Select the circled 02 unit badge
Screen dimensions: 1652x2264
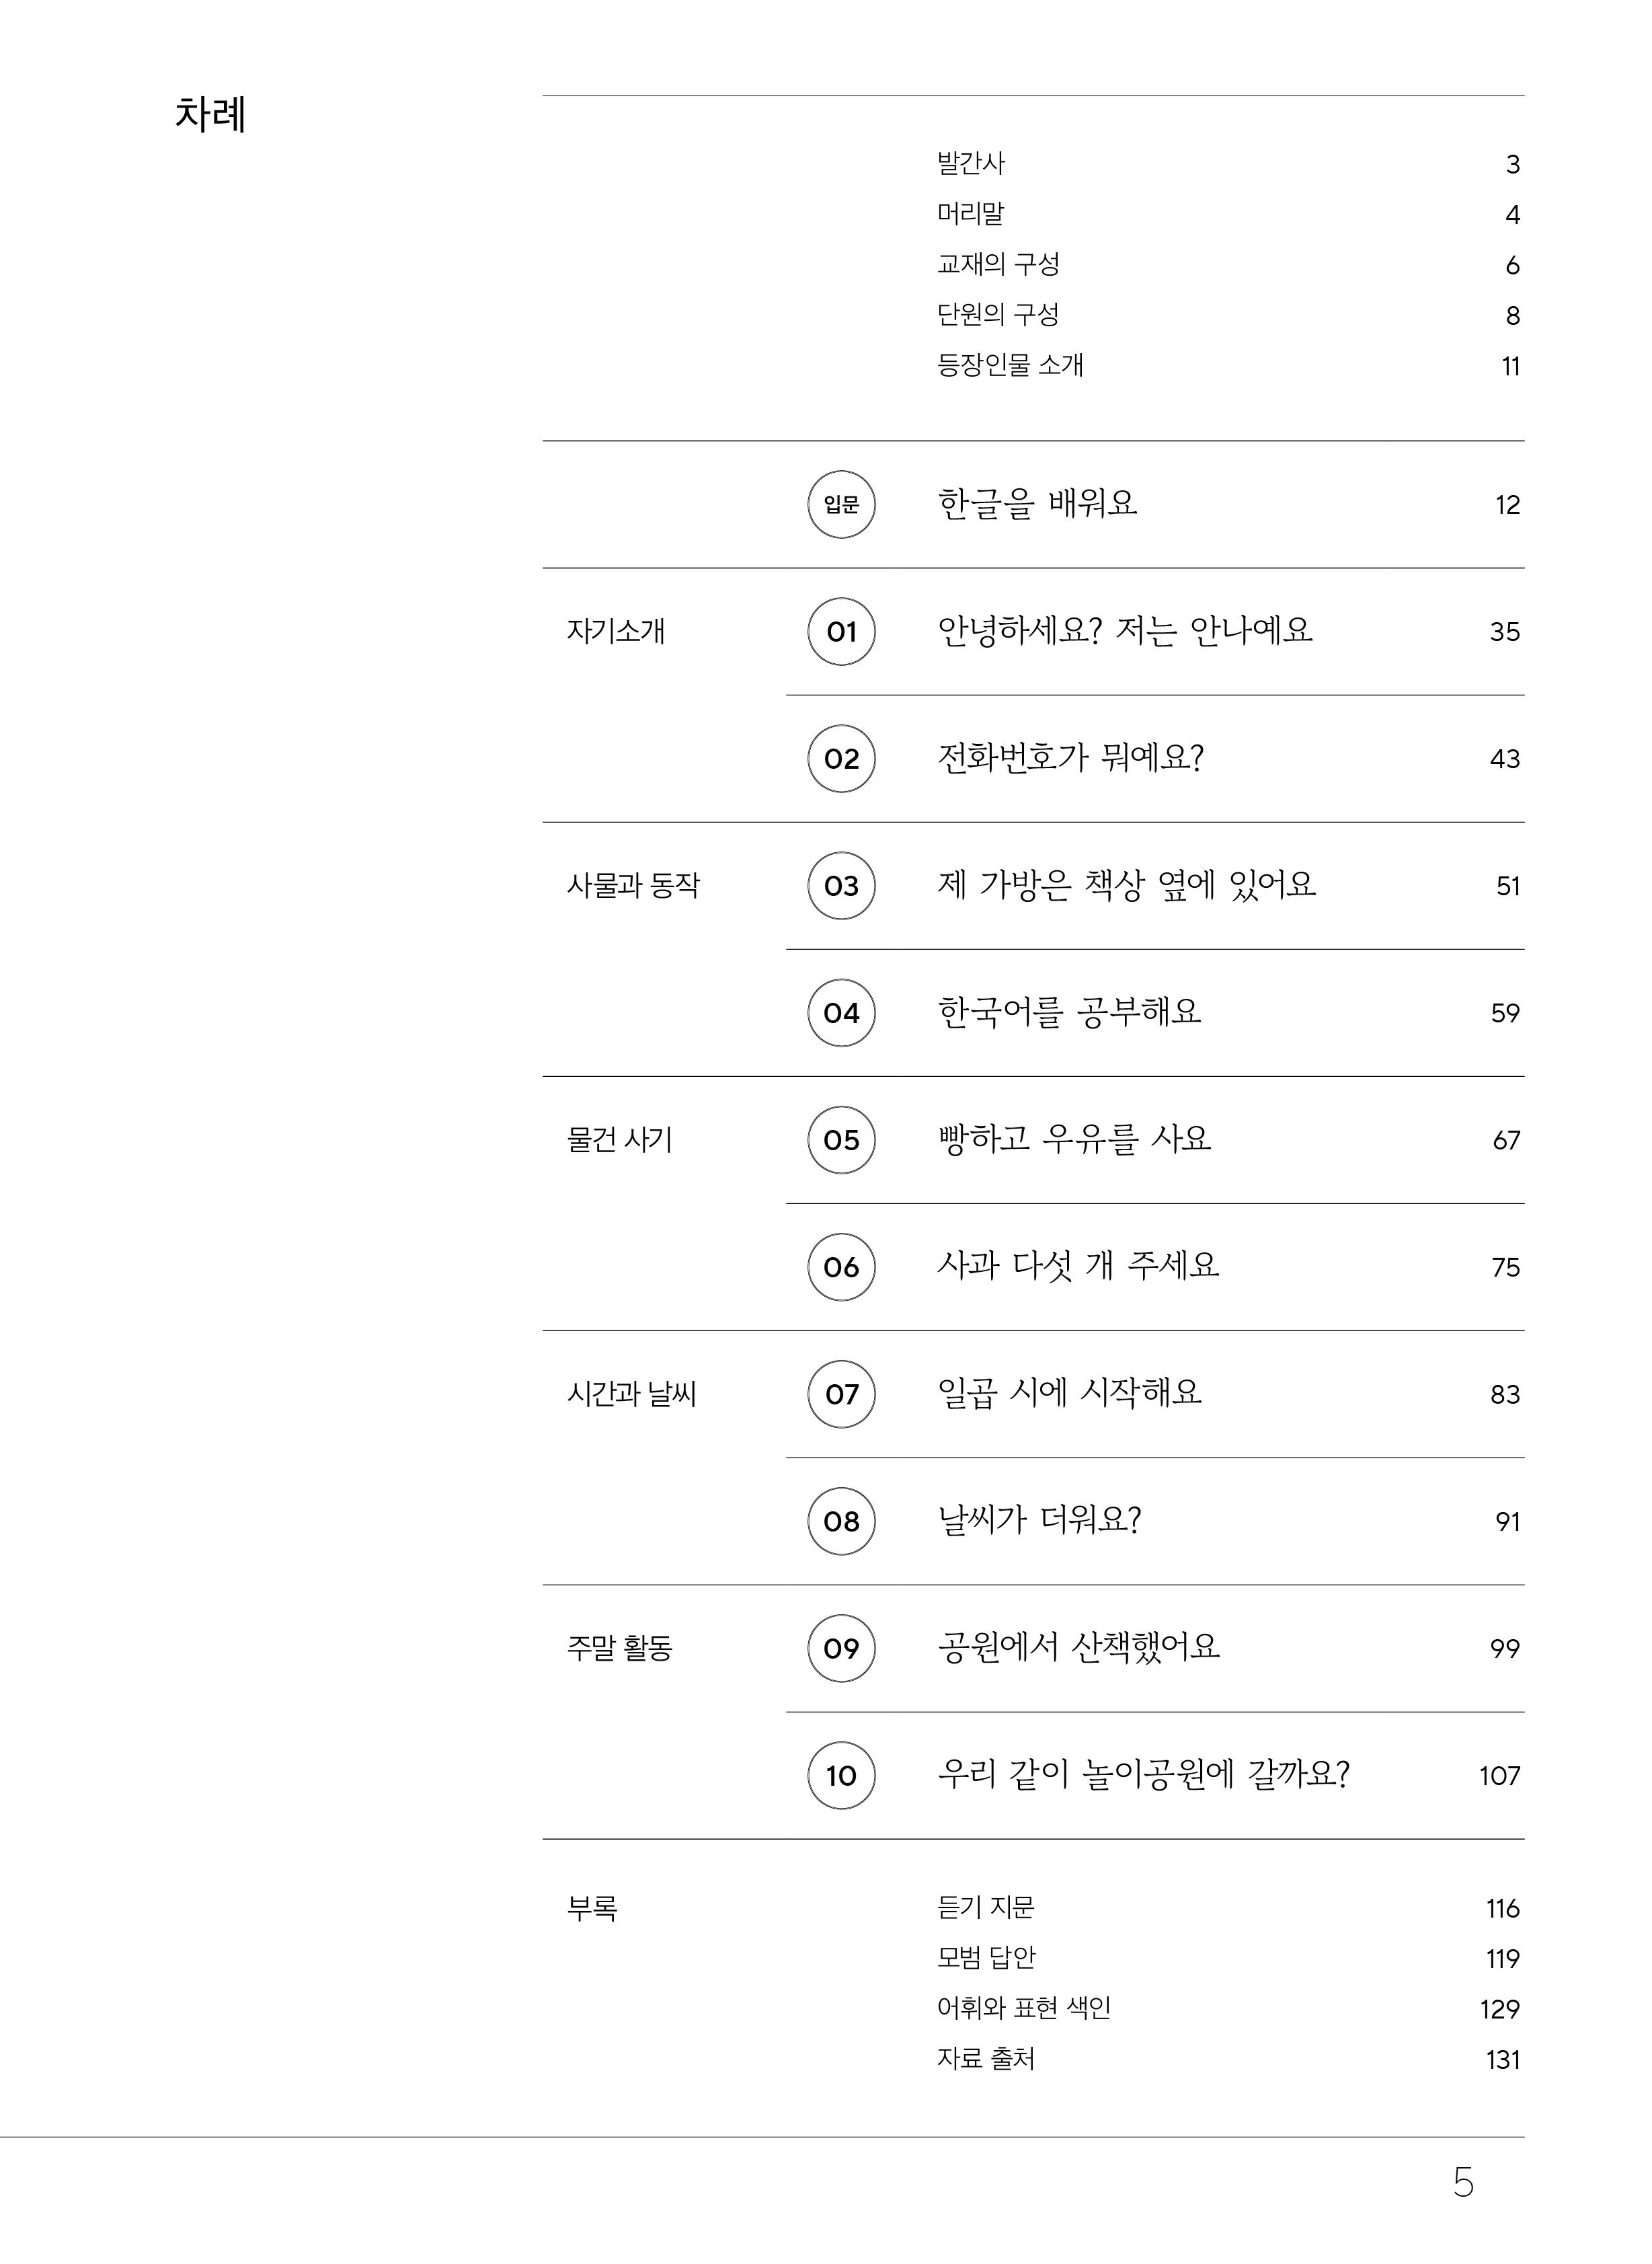[x=841, y=758]
